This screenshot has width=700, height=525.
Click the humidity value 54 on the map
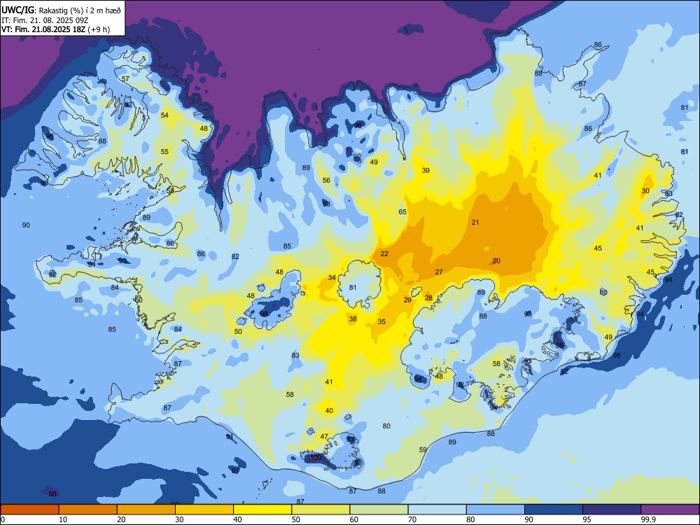tap(164, 115)
